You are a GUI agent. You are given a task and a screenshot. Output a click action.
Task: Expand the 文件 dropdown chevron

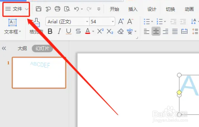[27, 9]
